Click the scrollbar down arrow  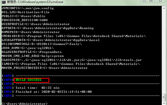164,103
